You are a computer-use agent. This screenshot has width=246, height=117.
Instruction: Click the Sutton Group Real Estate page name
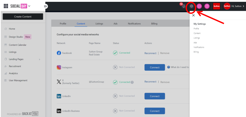tap(96, 53)
